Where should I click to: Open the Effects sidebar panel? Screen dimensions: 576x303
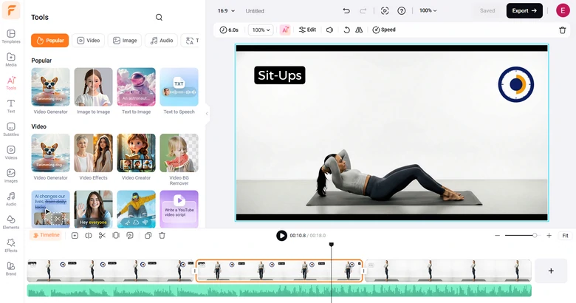tap(11, 245)
